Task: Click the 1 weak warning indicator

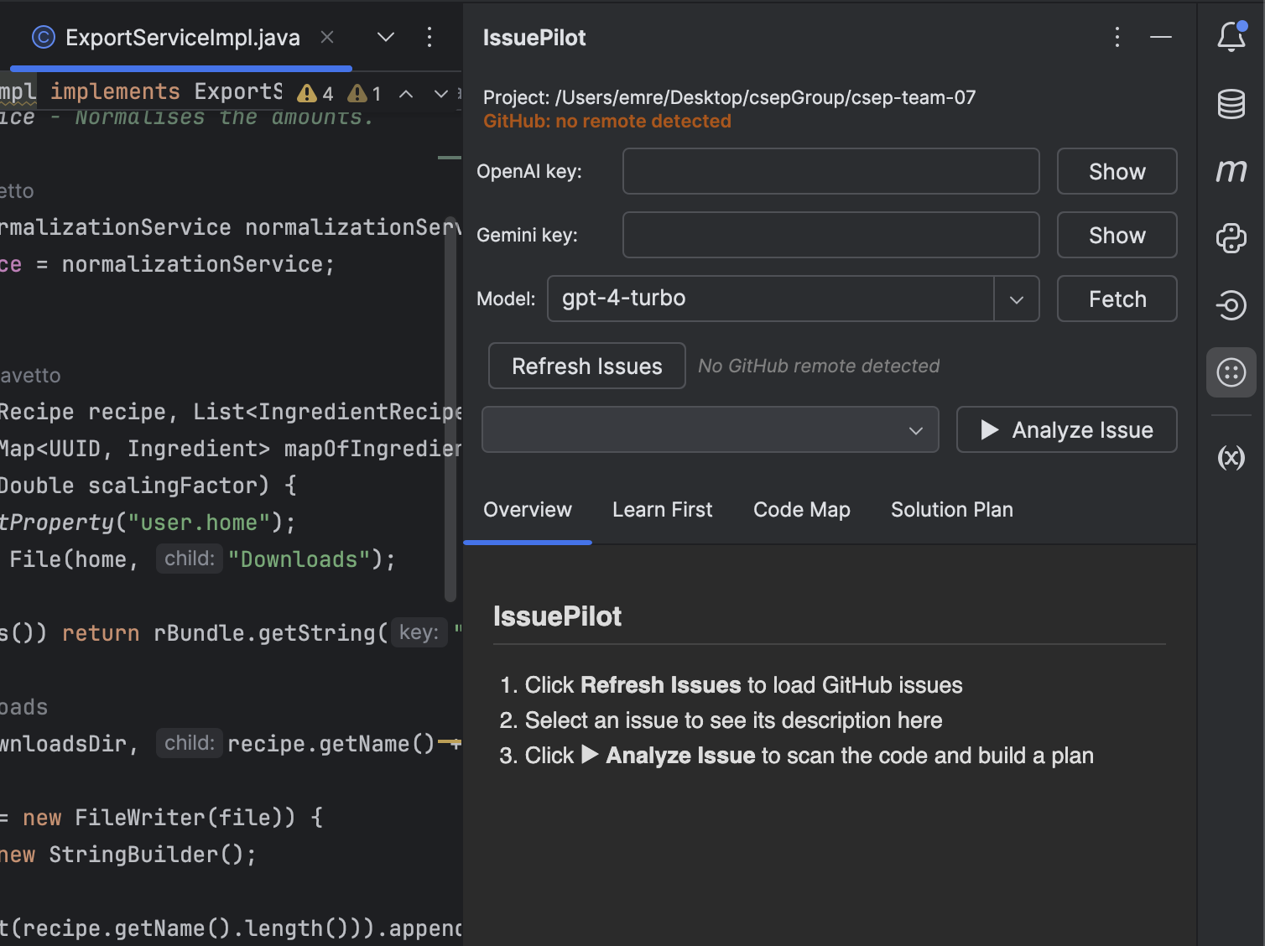Action: click(365, 93)
